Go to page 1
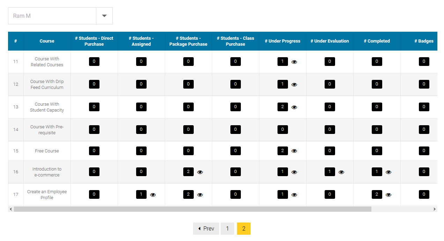The height and width of the screenshot is (241, 444). (227, 229)
